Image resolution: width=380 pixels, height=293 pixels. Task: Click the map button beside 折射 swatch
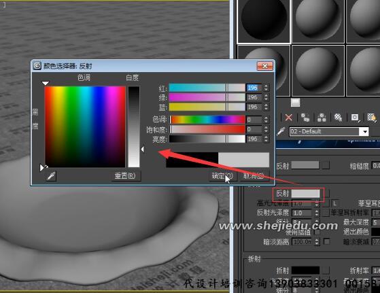click(326, 270)
